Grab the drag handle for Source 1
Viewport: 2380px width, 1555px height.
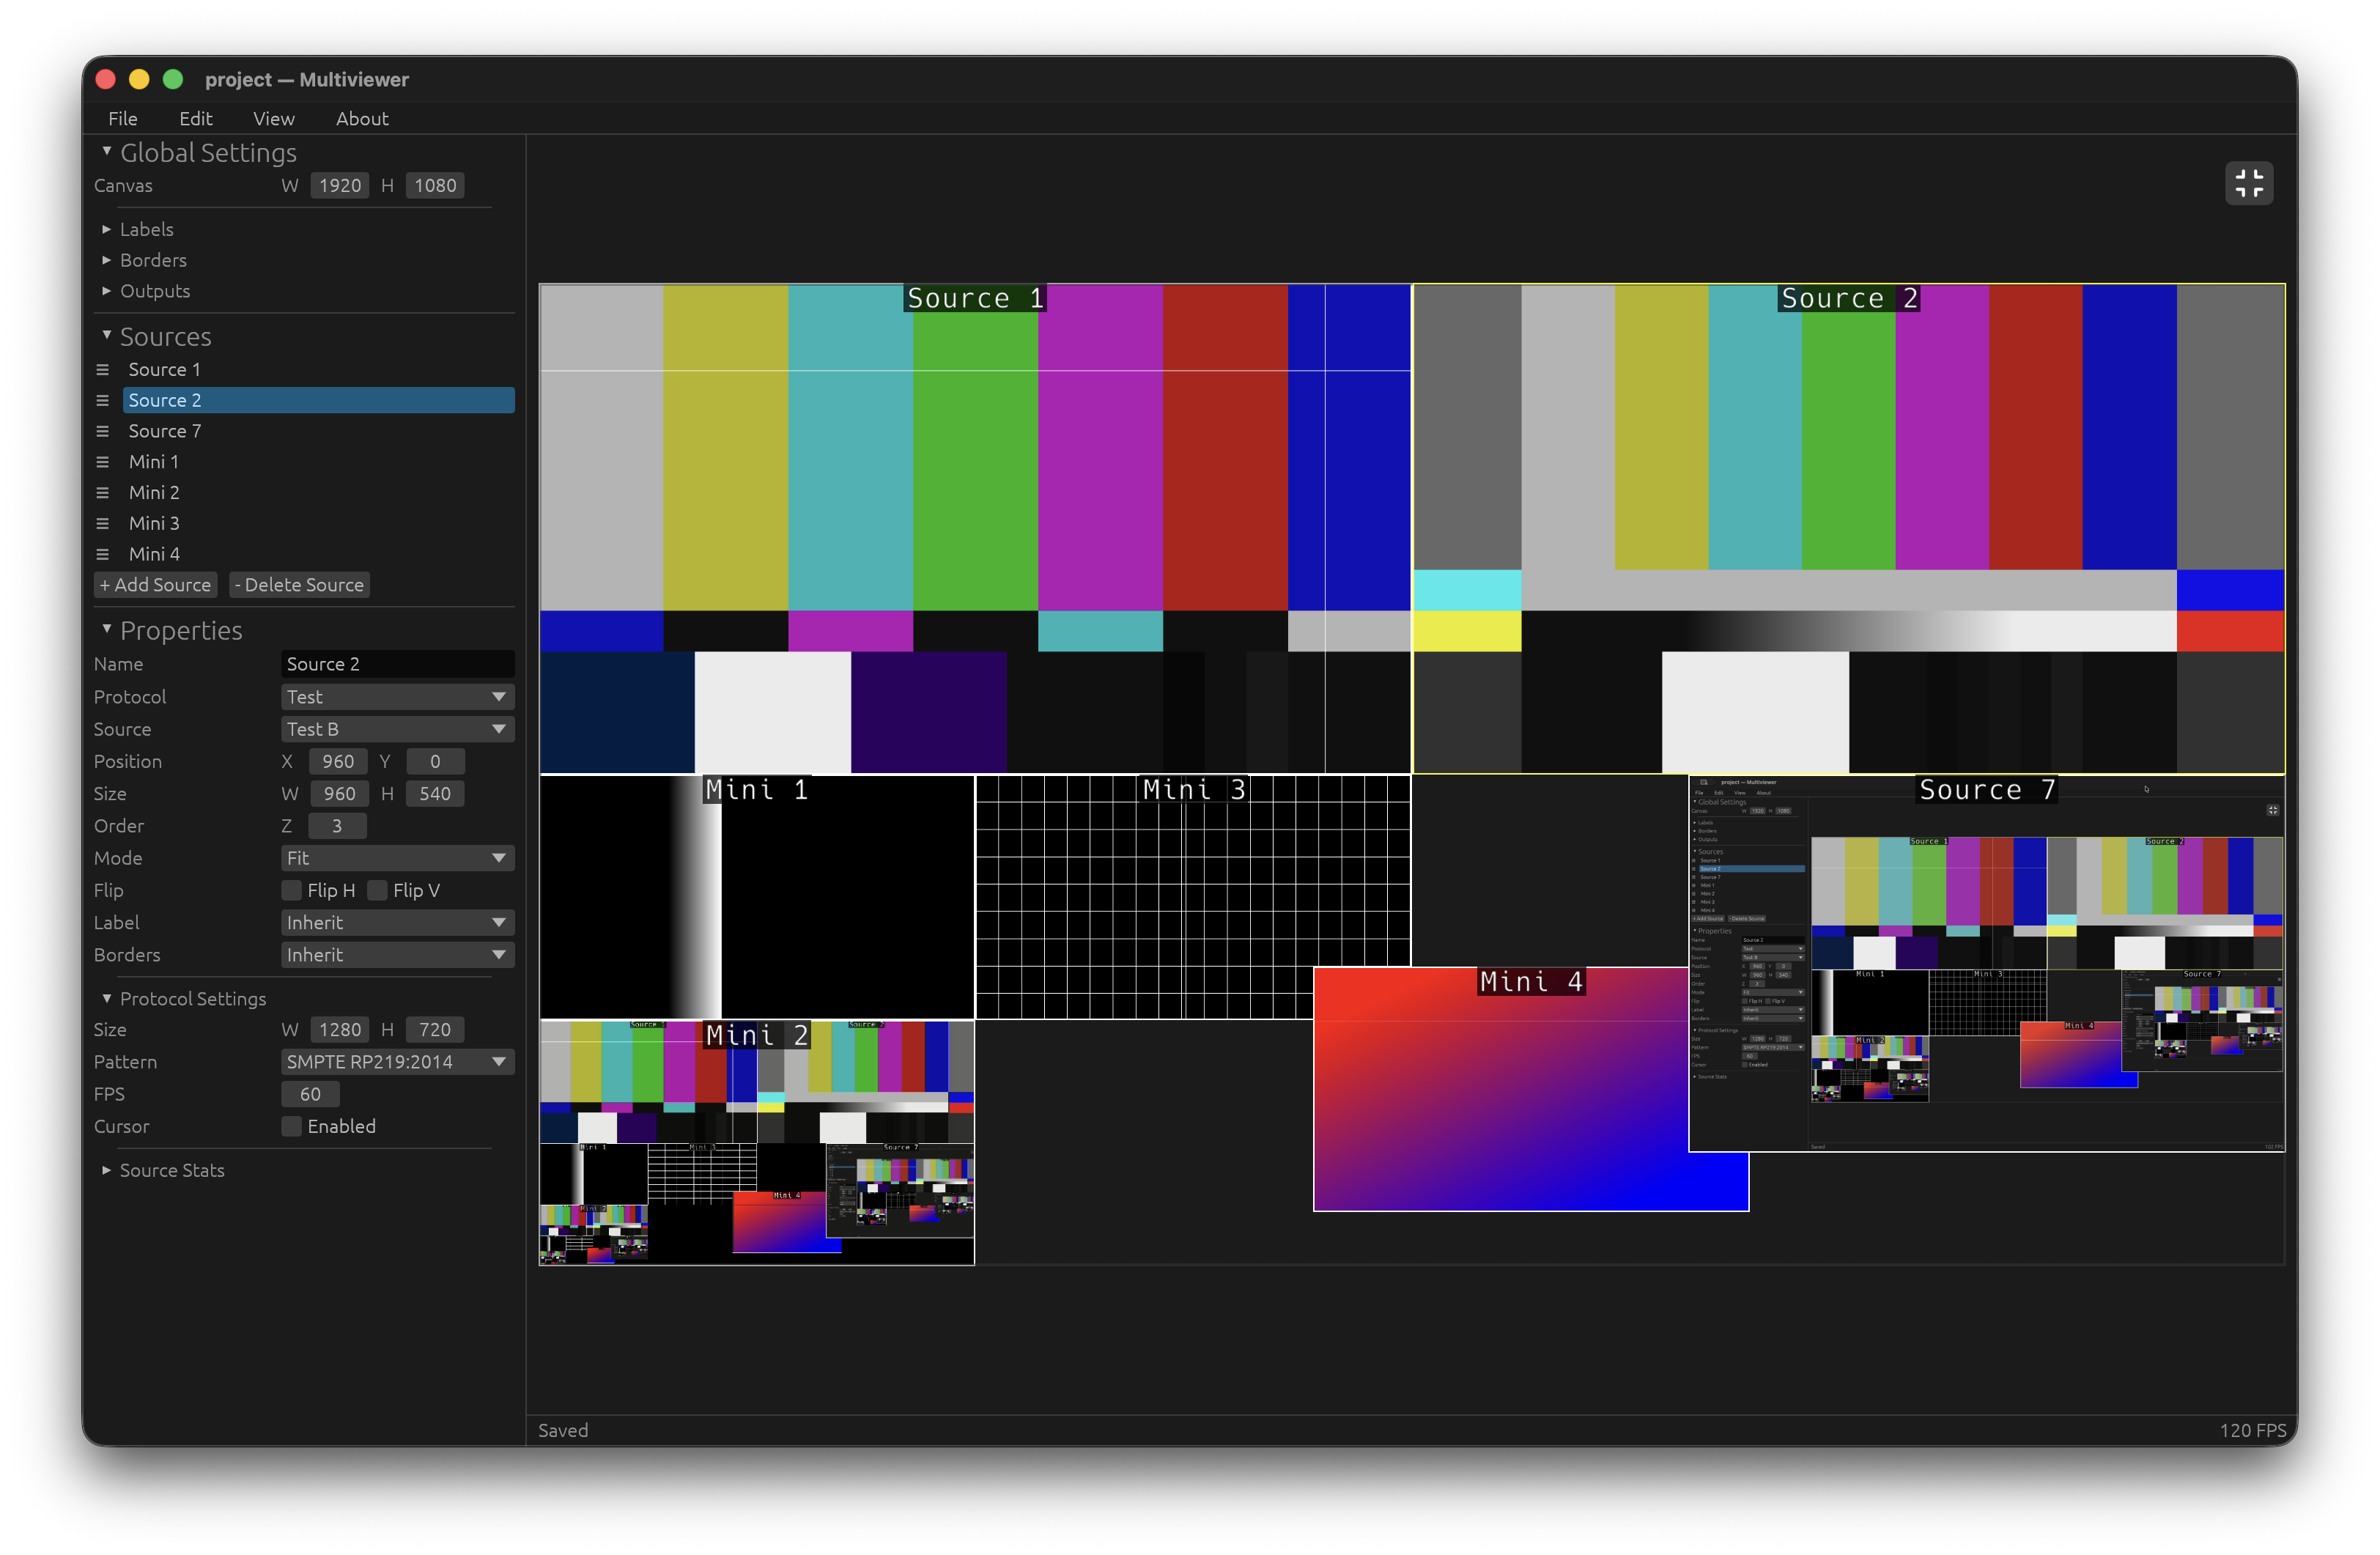[x=102, y=370]
